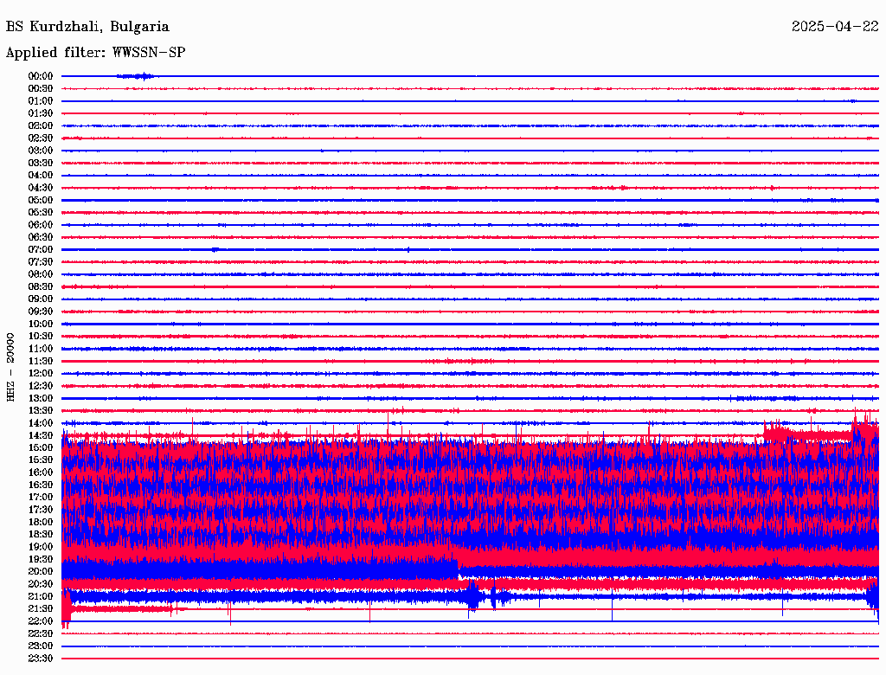Click the 20:00 time label
This screenshot has height=675, width=886.
tap(41, 571)
